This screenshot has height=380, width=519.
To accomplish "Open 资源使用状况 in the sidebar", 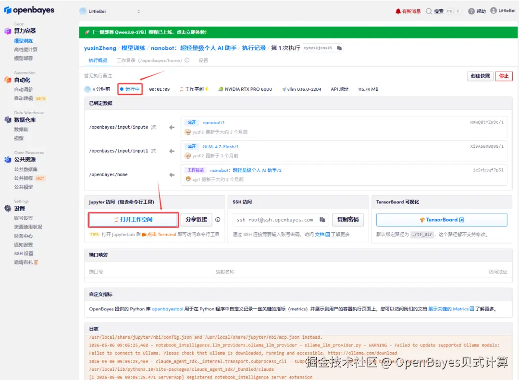I will (x=28, y=227).
